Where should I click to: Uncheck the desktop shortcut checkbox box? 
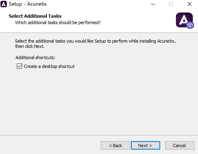19,66
